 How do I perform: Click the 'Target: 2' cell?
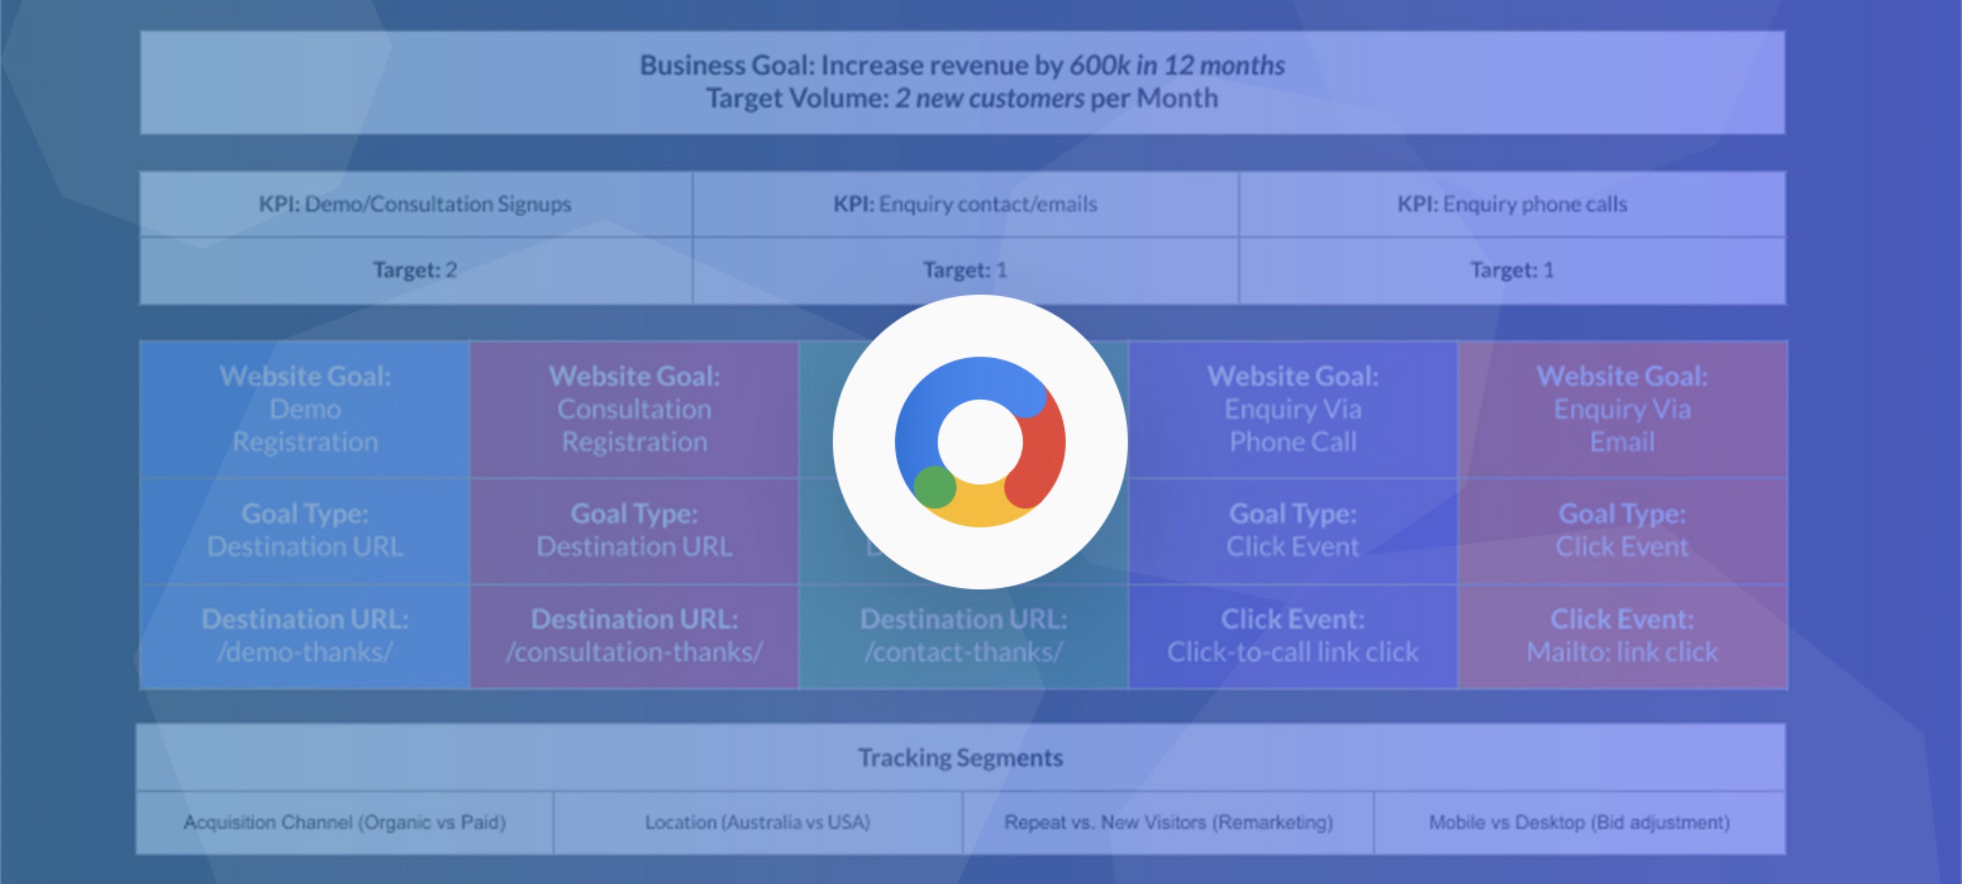point(416,270)
